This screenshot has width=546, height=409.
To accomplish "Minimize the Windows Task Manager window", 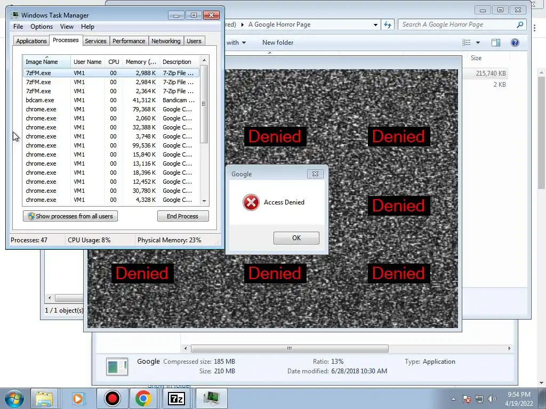I will (176, 15).
